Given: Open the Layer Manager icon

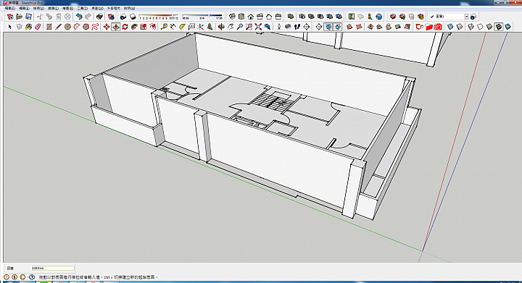Looking at the screenshot, I should point(473,16).
